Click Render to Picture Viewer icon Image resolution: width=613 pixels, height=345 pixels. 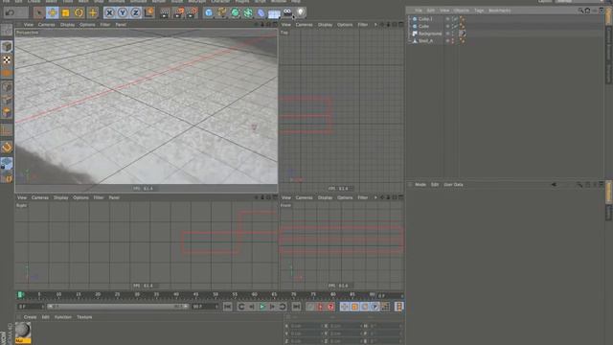tap(179, 12)
